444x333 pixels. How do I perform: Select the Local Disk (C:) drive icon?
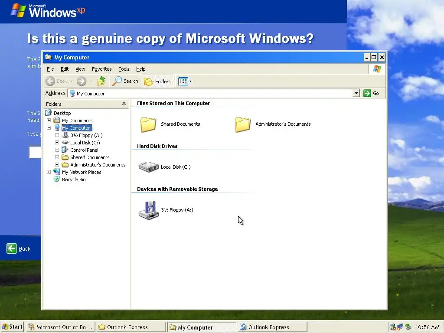point(148,167)
